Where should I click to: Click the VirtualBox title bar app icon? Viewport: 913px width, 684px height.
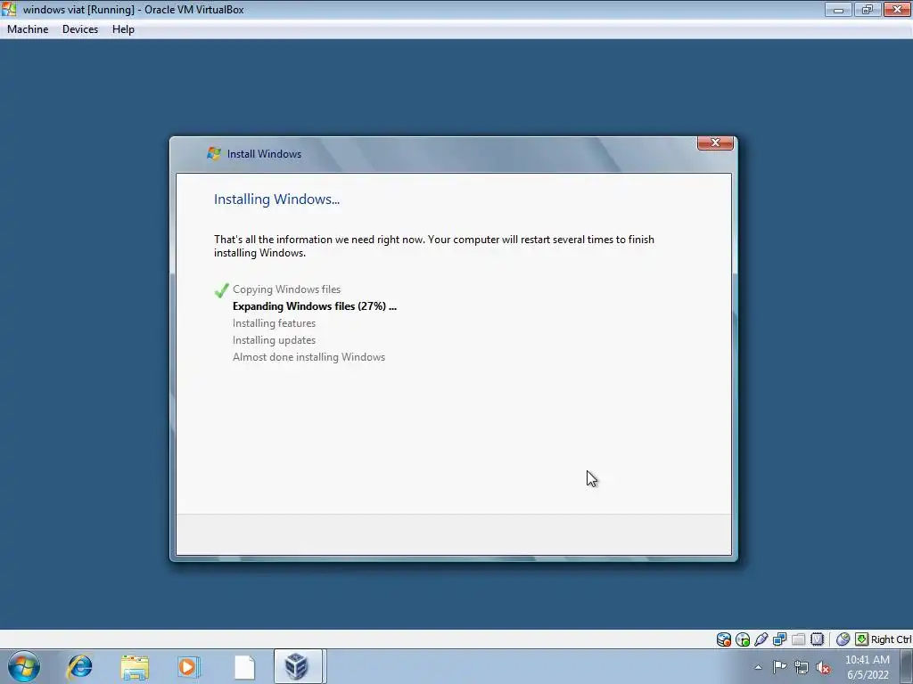pyautogui.click(x=9, y=9)
